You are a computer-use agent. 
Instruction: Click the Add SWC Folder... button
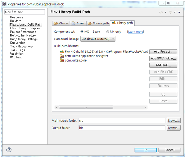tap(163, 58)
